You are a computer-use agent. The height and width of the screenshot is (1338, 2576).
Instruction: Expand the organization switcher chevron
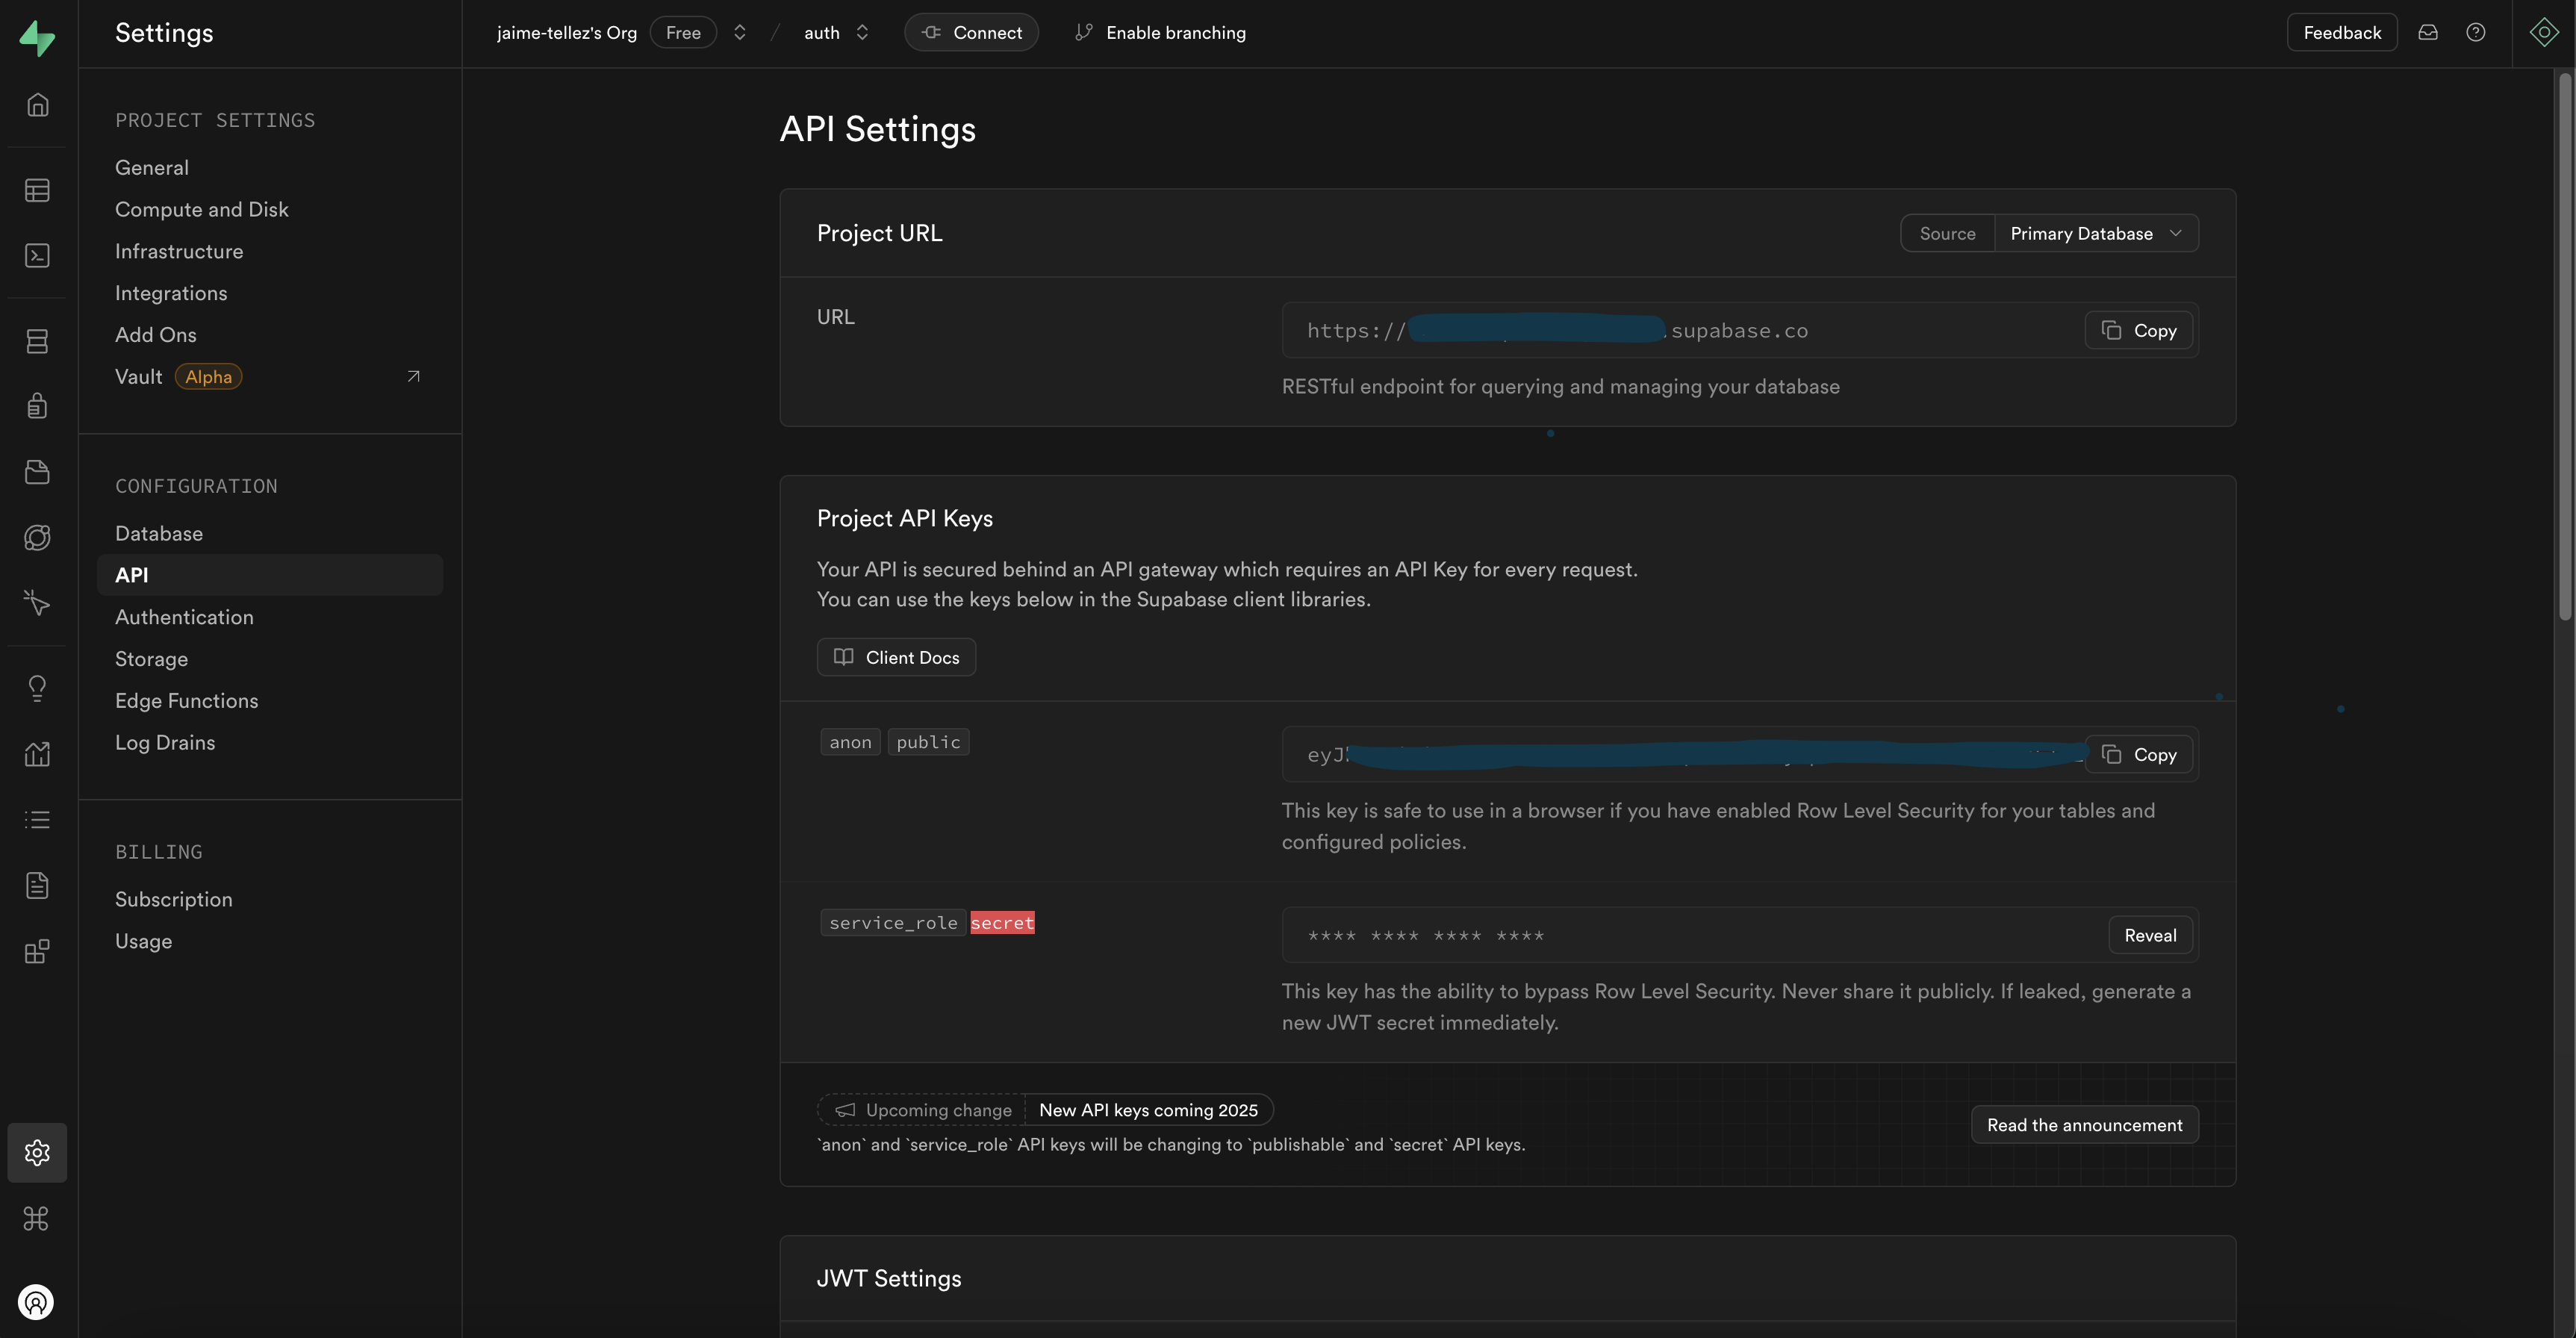(740, 33)
